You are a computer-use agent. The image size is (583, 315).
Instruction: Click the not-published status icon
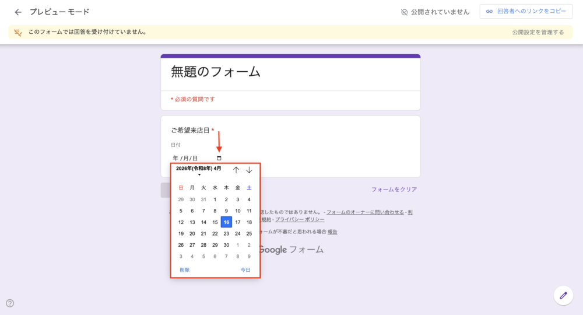pyautogui.click(x=404, y=12)
